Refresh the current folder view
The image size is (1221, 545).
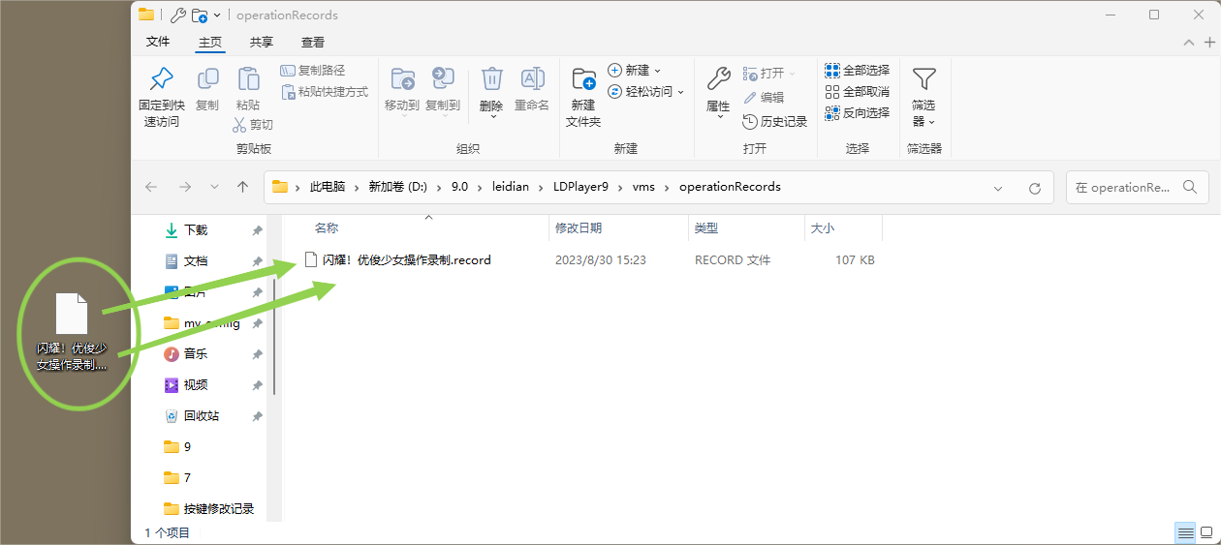(x=1034, y=188)
